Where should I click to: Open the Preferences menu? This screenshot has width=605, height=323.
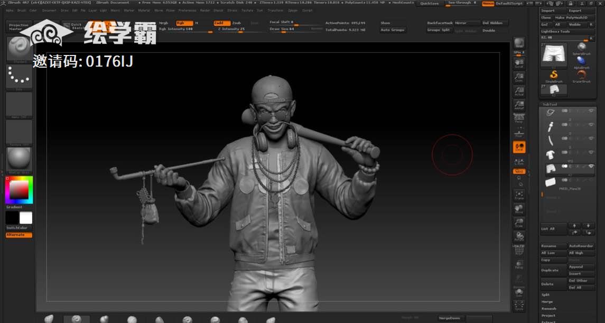(x=187, y=10)
